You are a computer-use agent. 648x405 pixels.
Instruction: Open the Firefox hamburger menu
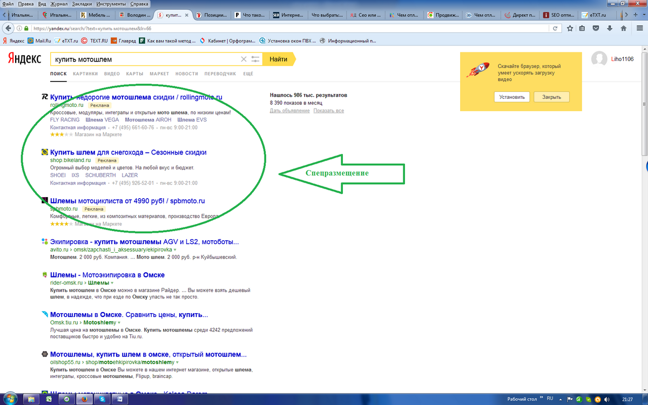[639, 28]
